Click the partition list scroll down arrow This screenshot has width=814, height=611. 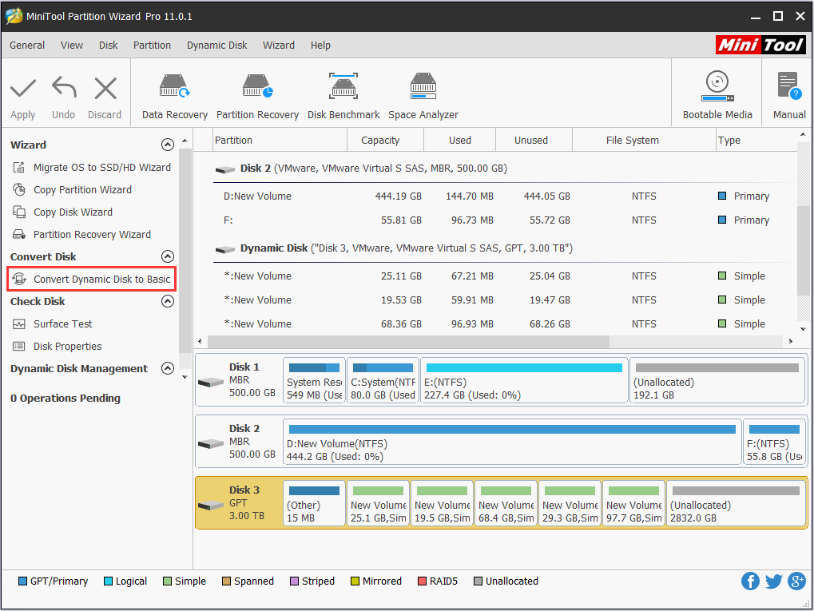coord(803,328)
